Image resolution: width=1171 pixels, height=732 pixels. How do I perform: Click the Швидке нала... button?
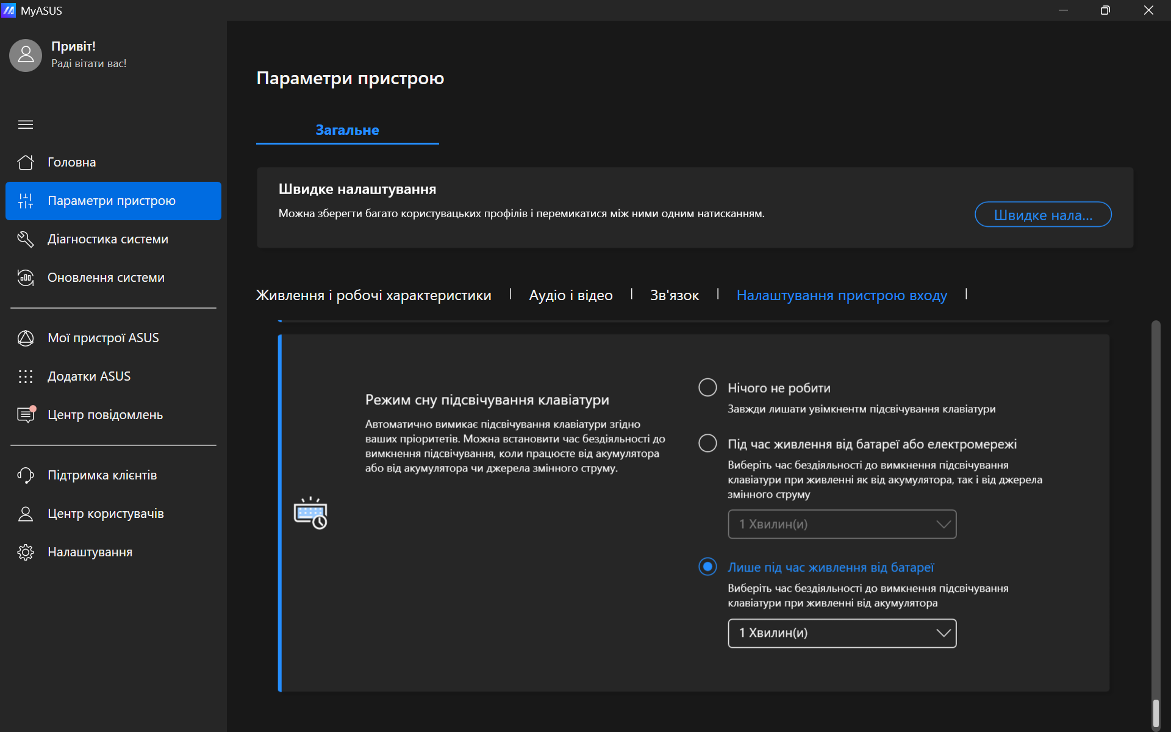tap(1043, 215)
